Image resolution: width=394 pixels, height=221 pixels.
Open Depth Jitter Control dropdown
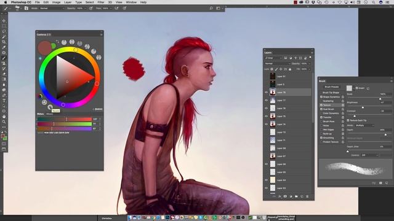[x=369, y=155]
